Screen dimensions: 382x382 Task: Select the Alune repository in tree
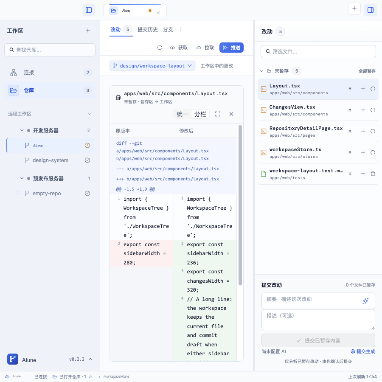coord(50,146)
